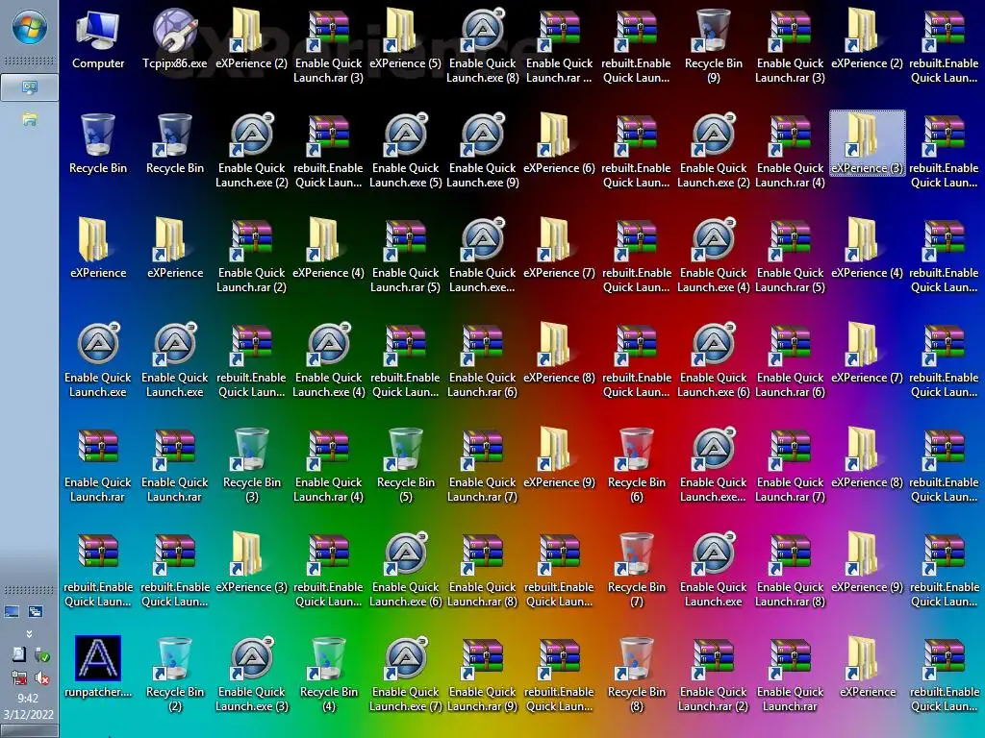Open Windows Explorer from the taskbar
The width and height of the screenshot is (985, 738).
(x=30, y=119)
